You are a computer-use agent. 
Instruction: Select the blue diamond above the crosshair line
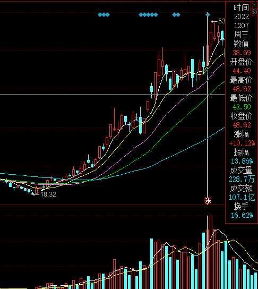pyautogui.click(x=208, y=14)
